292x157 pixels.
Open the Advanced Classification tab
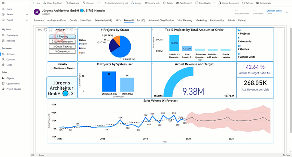click(x=161, y=21)
